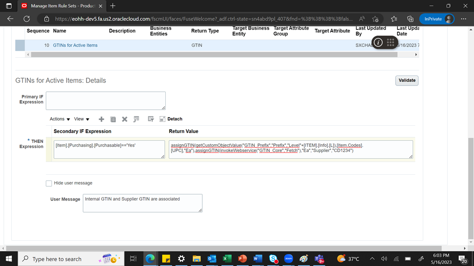The width and height of the screenshot is (474, 266).
Task: Open the floating grid dots icon
Action: coord(390,42)
